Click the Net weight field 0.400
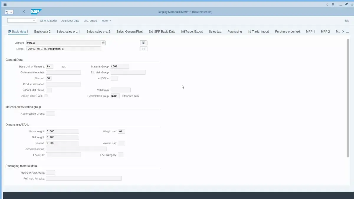 coord(63,137)
